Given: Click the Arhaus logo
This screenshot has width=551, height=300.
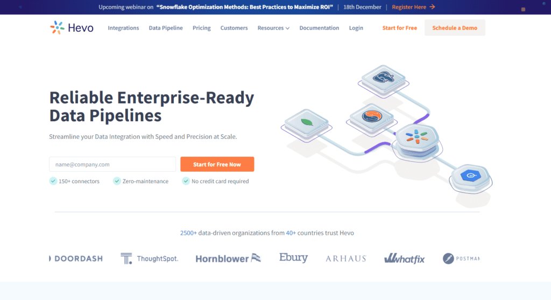Looking at the screenshot, I should (x=346, y=259).
